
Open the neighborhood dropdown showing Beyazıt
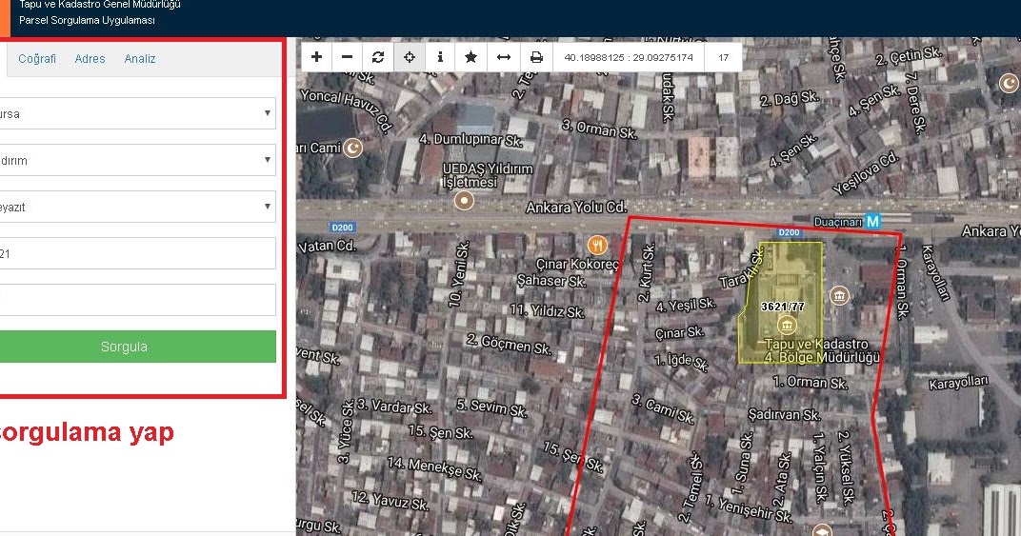click(137, 208)
